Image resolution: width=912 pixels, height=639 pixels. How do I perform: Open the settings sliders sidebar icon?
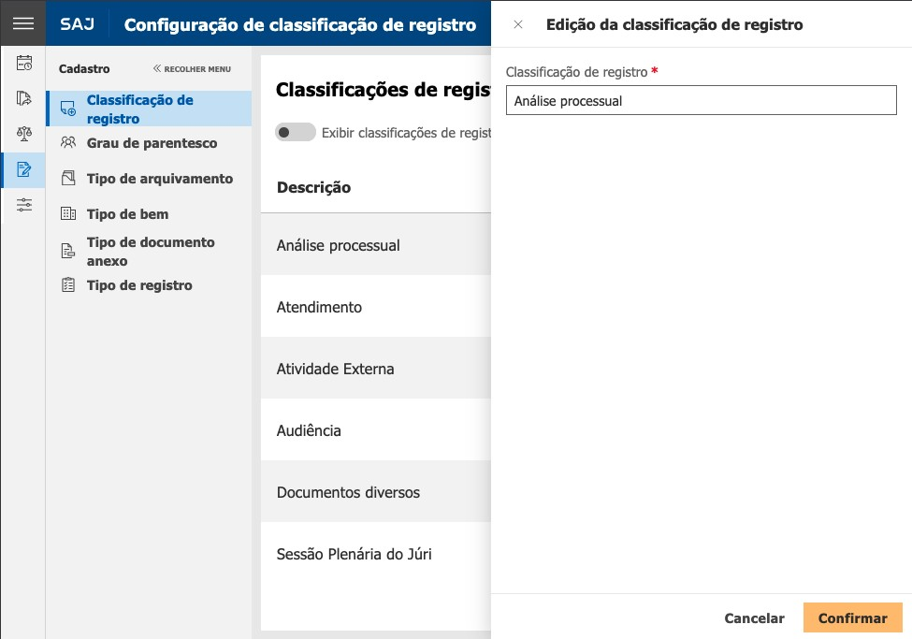(x=23, y=205)
